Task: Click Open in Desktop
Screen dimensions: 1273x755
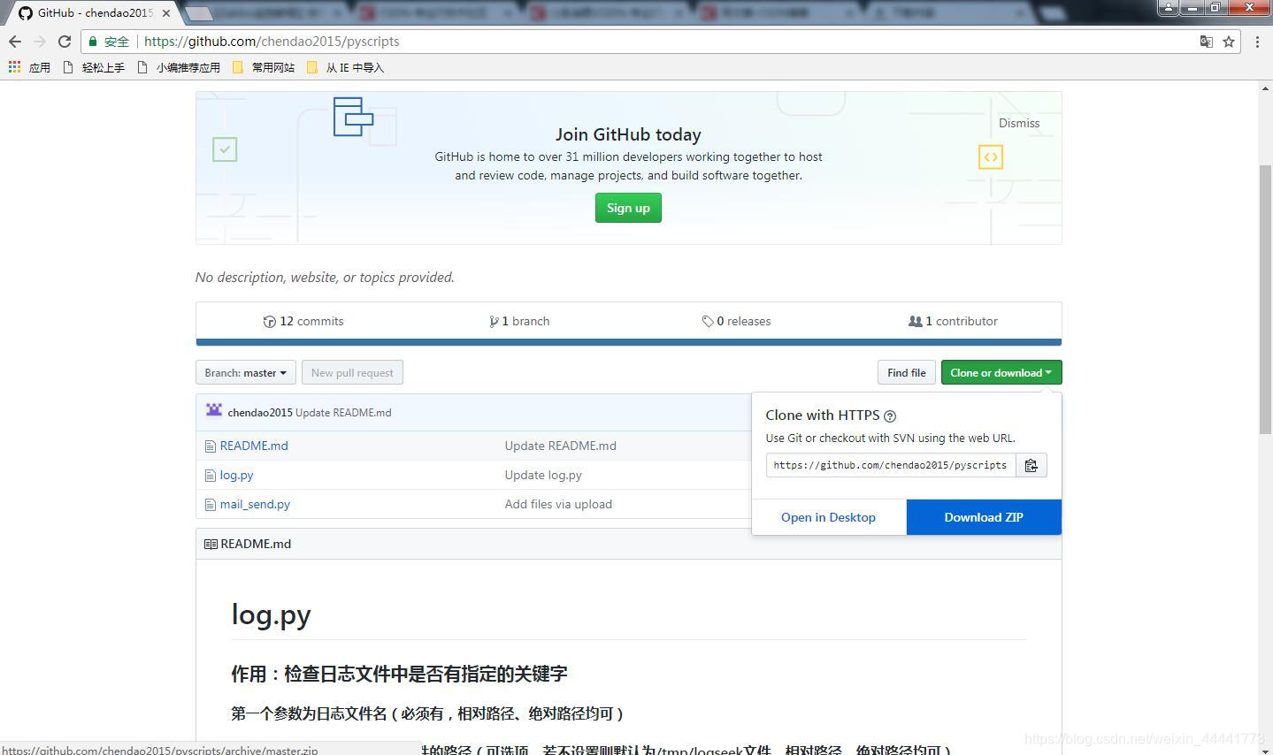Action: point(828,517)
